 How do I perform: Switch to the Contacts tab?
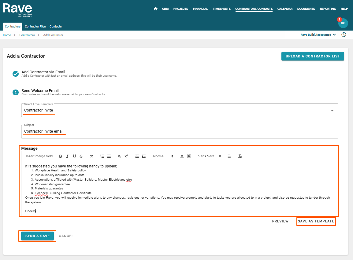click(56, 27)
